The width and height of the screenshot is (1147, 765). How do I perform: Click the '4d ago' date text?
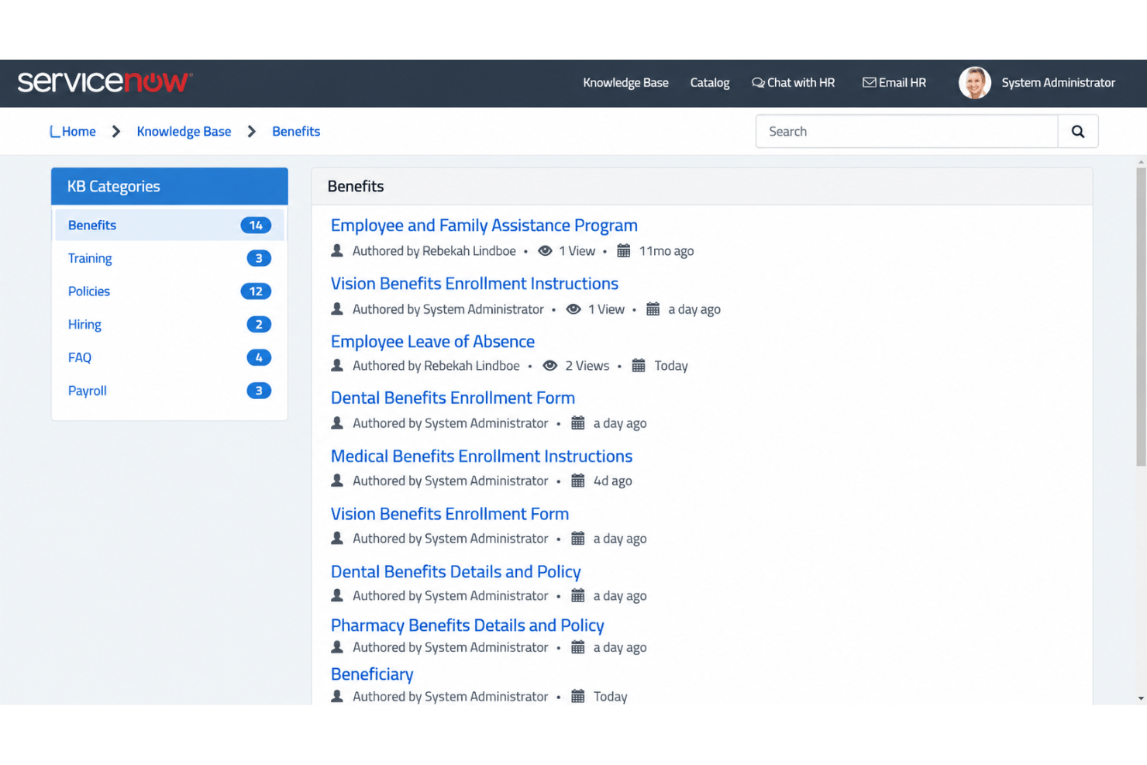pos(613,481)
